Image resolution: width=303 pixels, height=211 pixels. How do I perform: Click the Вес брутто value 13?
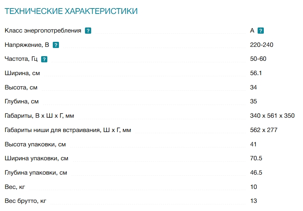pyautogui.click(x=253, y=201)
